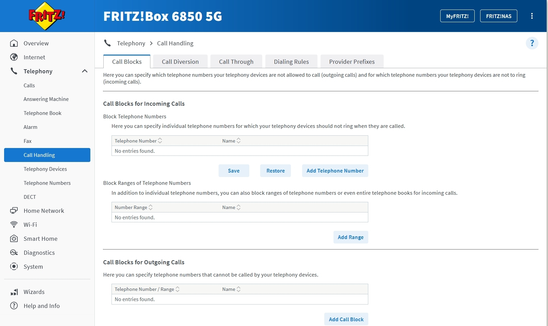Open Telephone Numbers page
This screenshot has height=326, width=548.
click(47, 183)
